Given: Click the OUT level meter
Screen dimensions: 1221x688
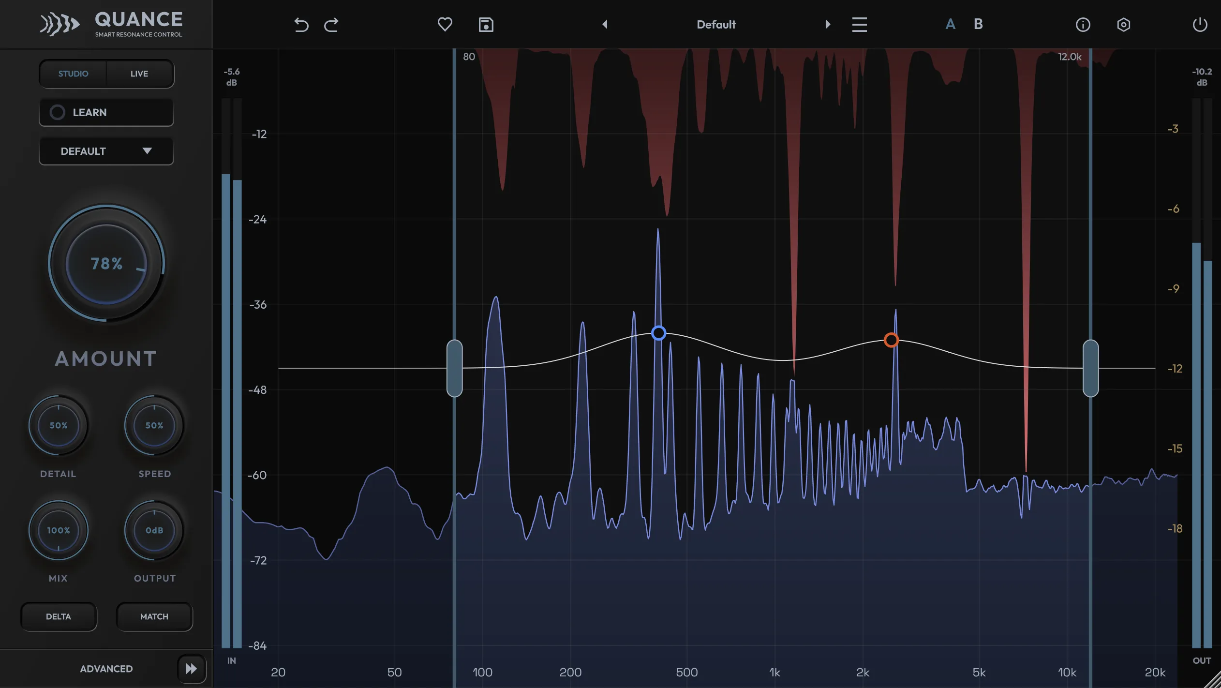Looking at the screenshot, I should tap(1202, 373).
